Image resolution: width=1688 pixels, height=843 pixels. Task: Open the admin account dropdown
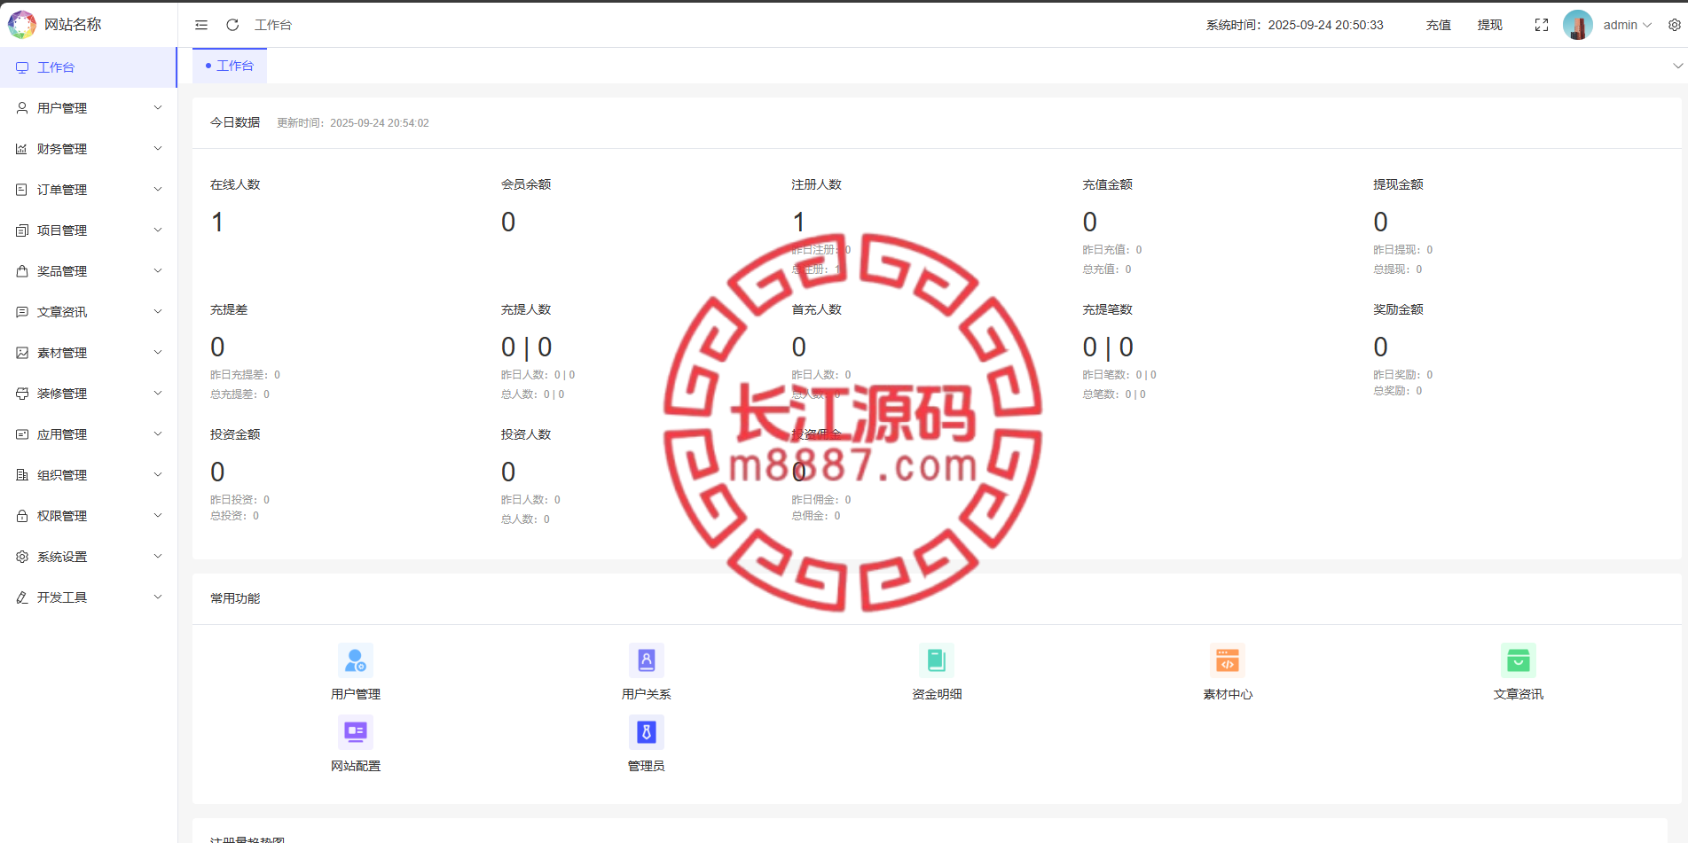1627,25
